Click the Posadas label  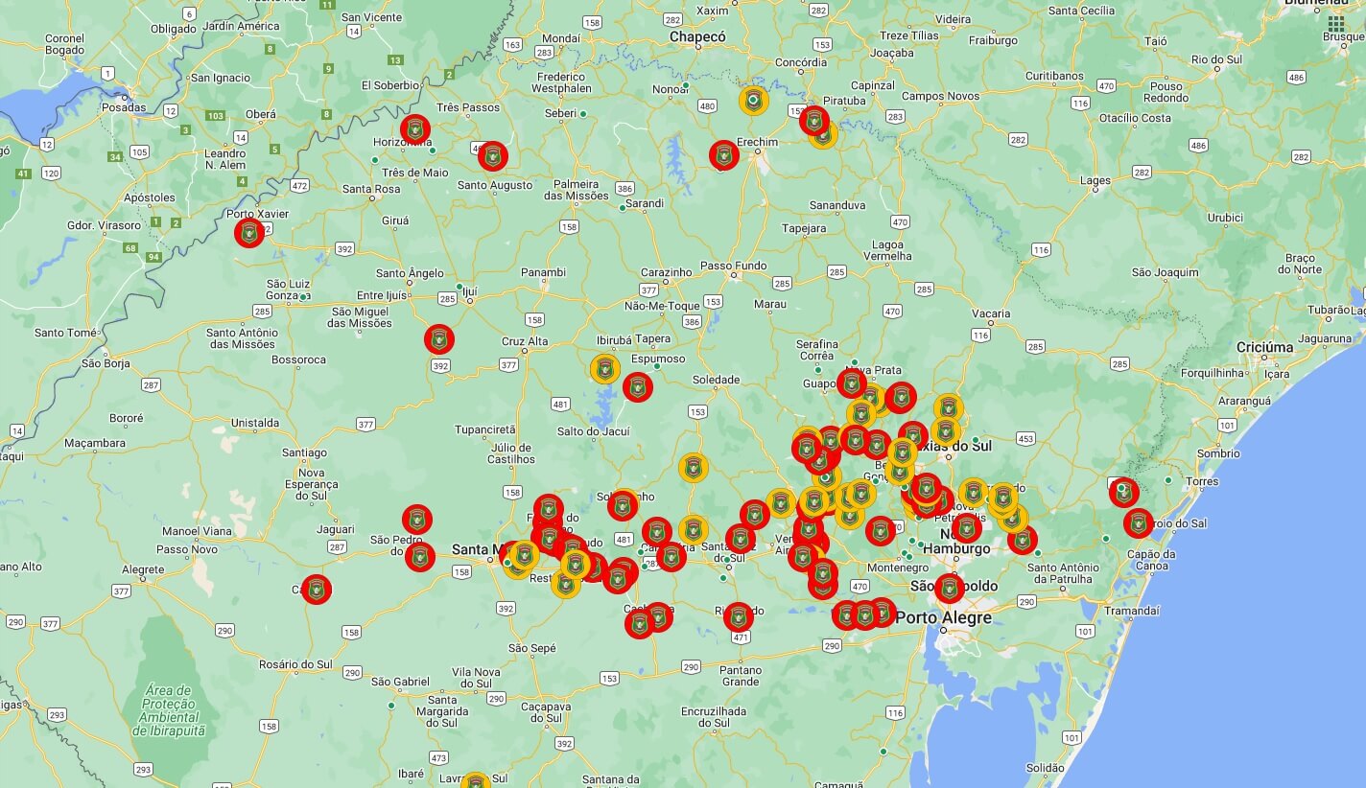[x=125, y=107]
